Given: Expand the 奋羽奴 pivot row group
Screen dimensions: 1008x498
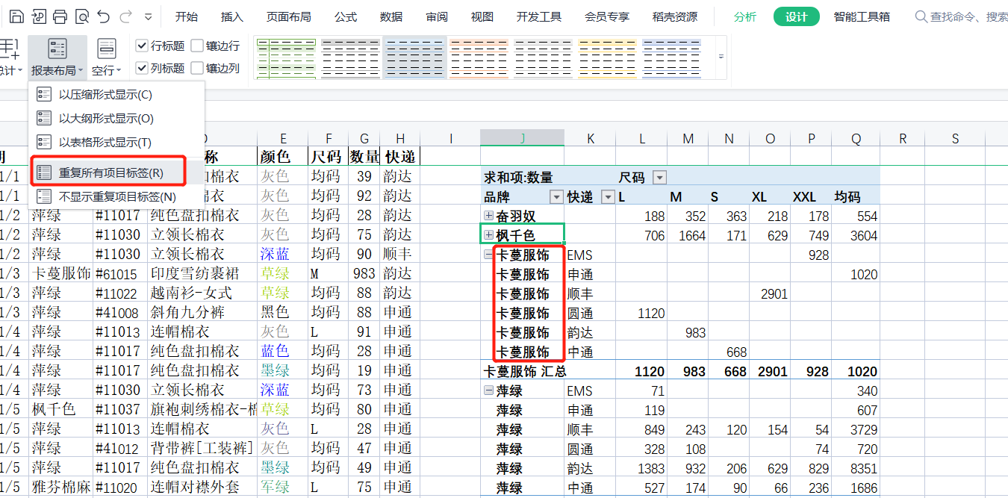Looking at the screenshot, I should click(x=489, y=216).
